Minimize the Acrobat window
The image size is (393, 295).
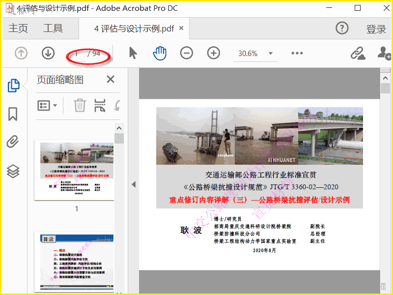pos(329,8)
